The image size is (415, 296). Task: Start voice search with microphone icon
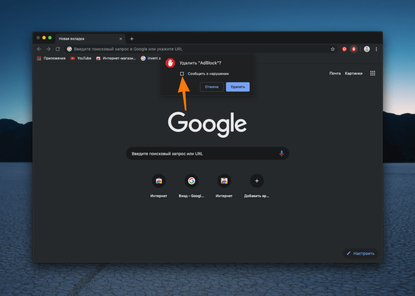pos(281,153)
